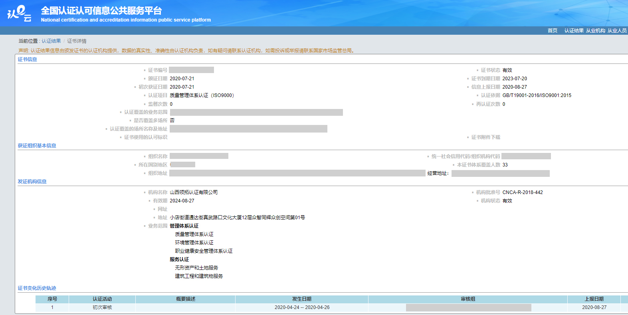This screenshot has height=315, width=628.
Task: Click the 机构状态 value 有效
Action: tap(507, 201)
